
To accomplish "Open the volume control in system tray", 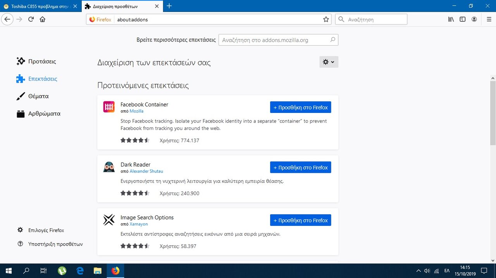I will click(427, 271).
